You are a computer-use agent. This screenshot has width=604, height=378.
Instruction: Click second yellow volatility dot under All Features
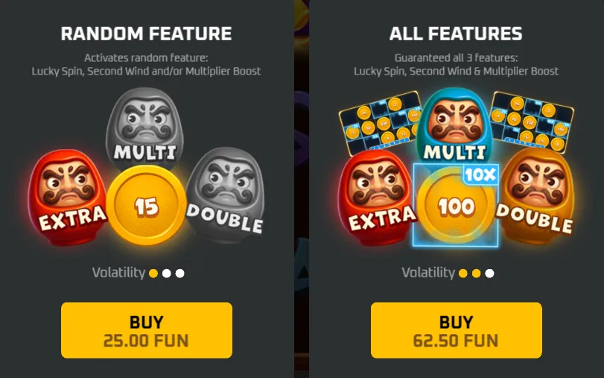pos(477,274)
